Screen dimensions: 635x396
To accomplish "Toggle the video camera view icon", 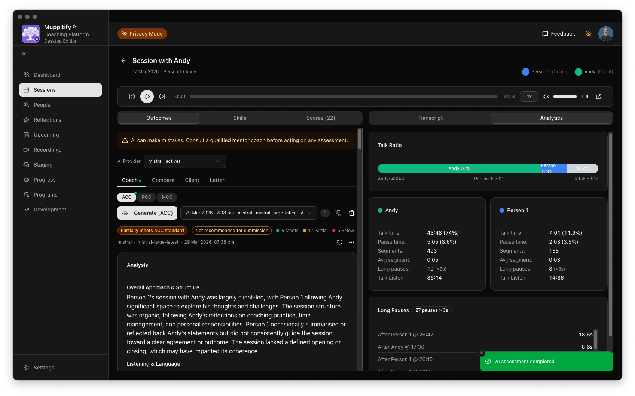I will point(585,97).
